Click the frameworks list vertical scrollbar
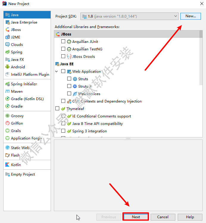 click(x=201, y=58)
